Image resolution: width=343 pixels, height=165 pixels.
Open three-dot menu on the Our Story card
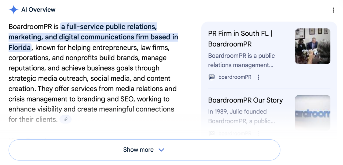[258, 133]
